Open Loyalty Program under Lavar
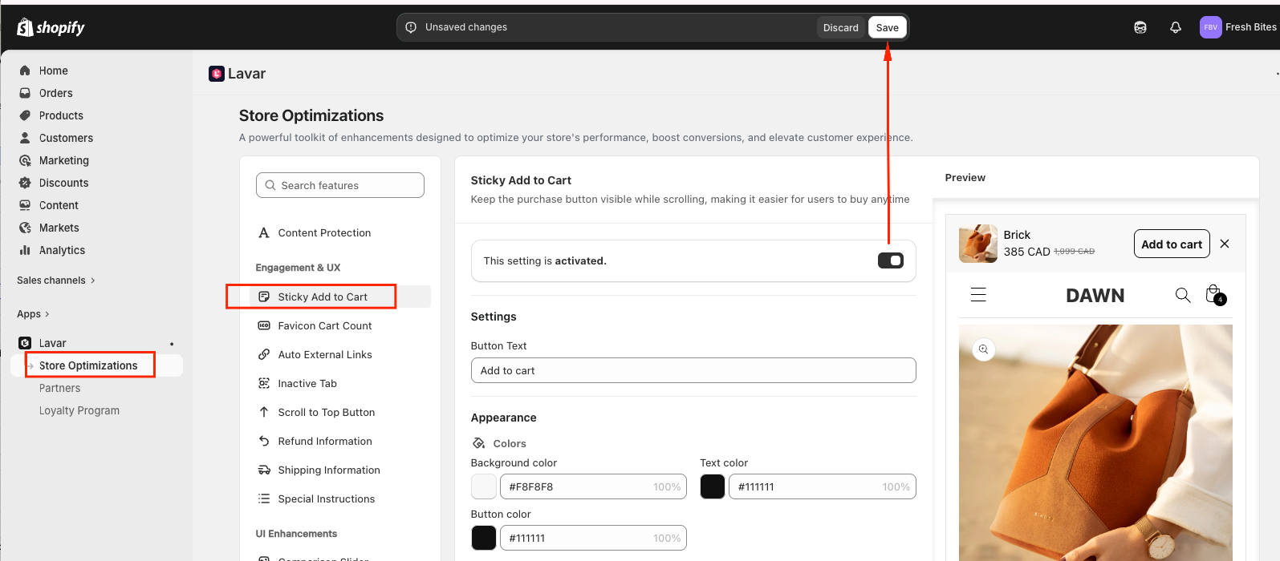 tap(79, 410)
